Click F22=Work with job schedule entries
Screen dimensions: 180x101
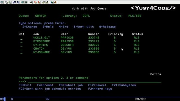coord(50,89)
